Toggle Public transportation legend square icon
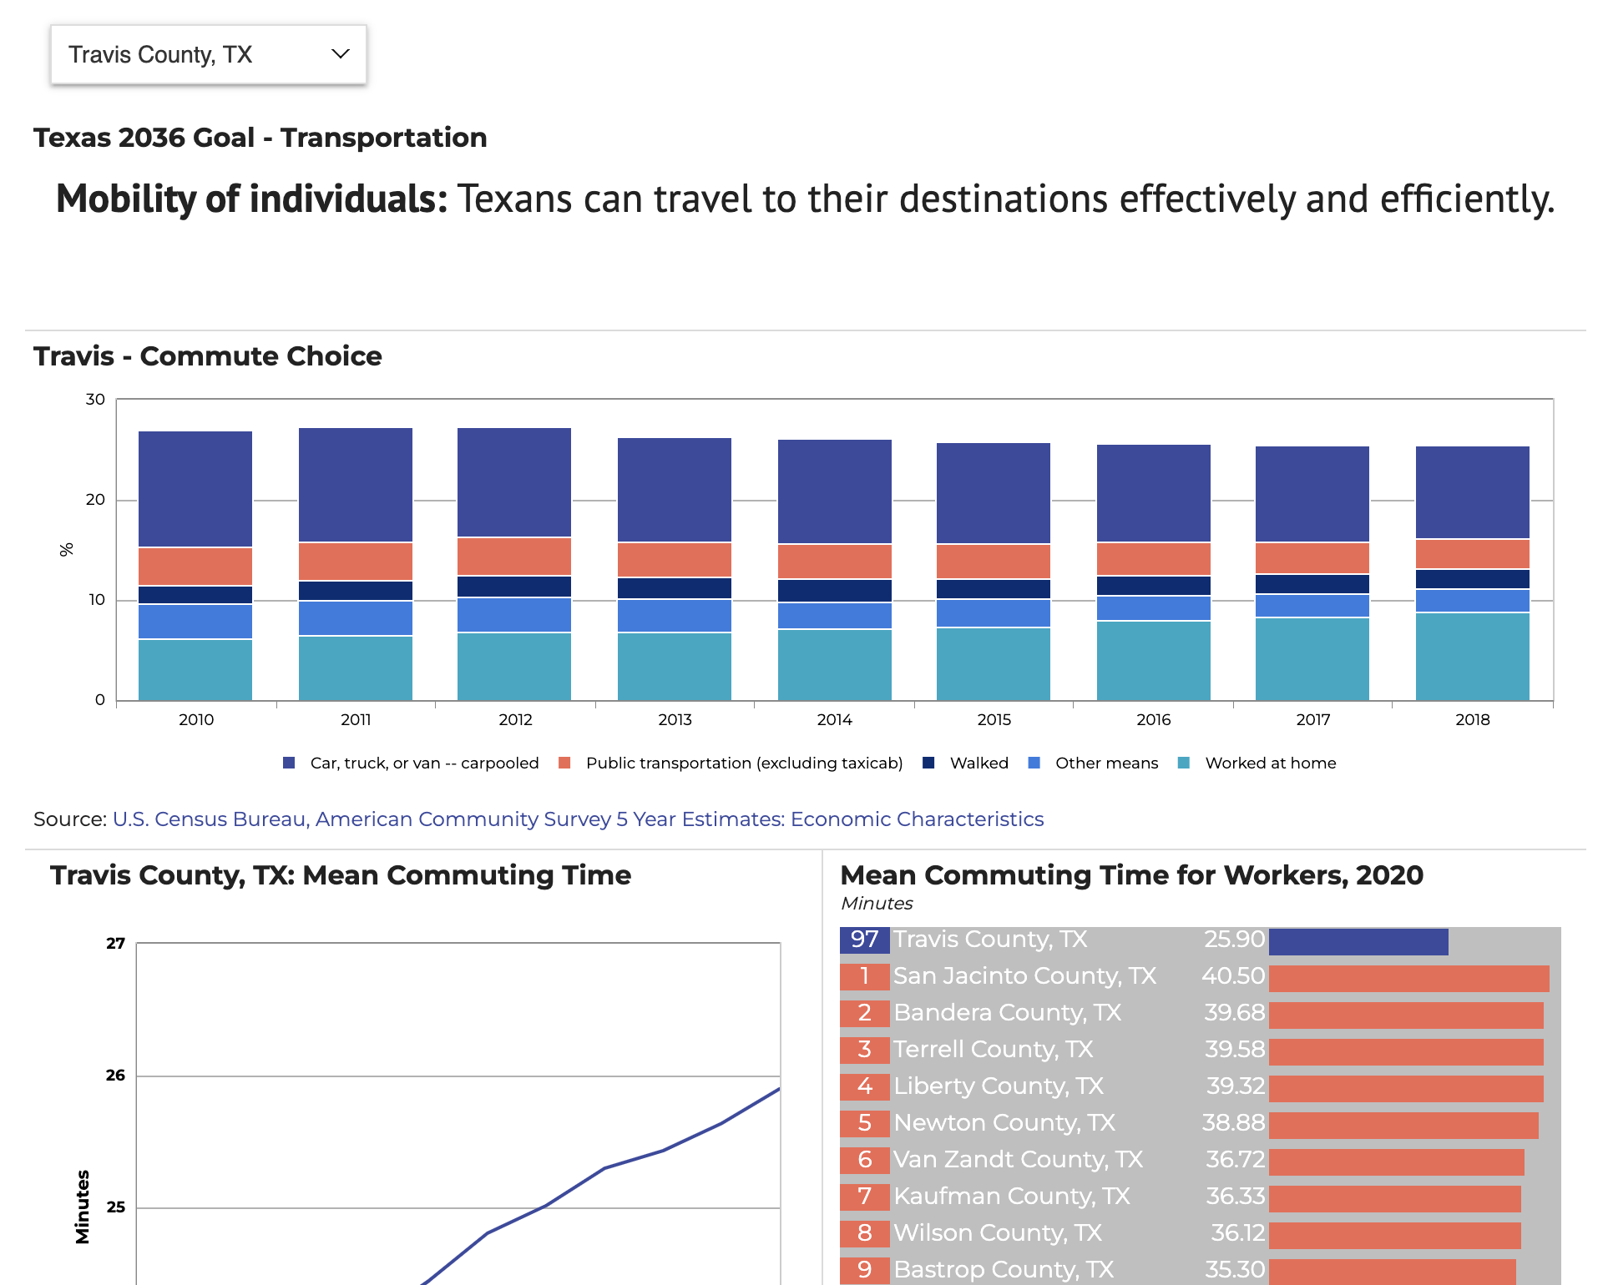The image size is (1603, 1285). pyautogui.click(x=564, y=763)
